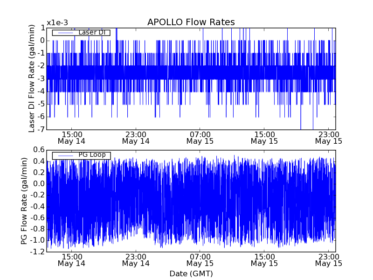Viewport: 373px width, 280px height.
Task: Click first 15:00 May 14 tick under top plot
Action: pos(71,137)
